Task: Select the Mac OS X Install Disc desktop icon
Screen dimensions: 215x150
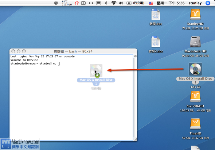Action: [x=195, y=69]
